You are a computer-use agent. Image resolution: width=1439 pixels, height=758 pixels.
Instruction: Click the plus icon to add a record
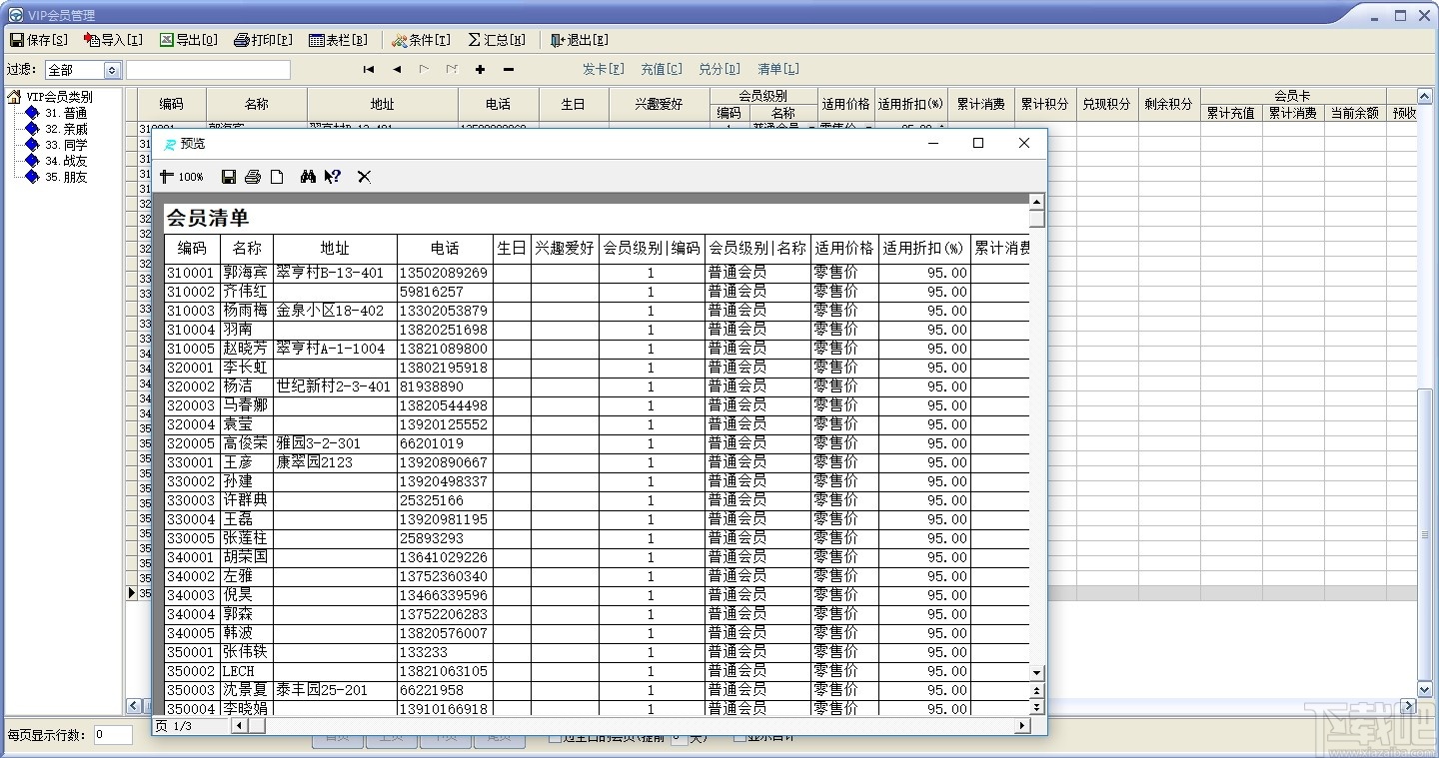480,69
